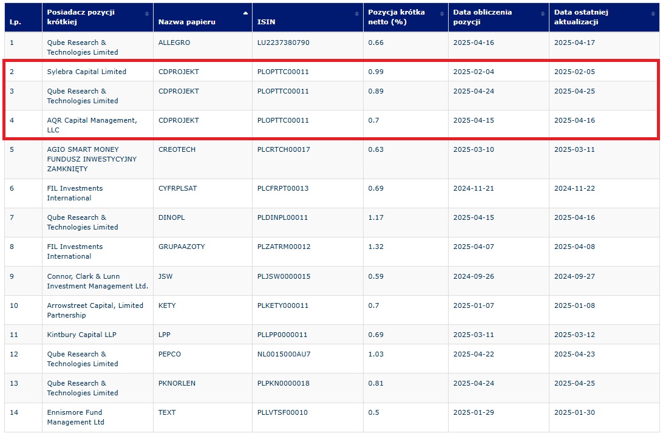
Task: Click the PEPCO ISIN NL0015000AU7
Action: click(x=284, y=354)
